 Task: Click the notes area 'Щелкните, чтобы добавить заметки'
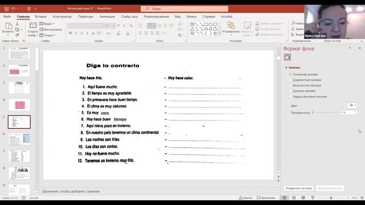[71, 191]
